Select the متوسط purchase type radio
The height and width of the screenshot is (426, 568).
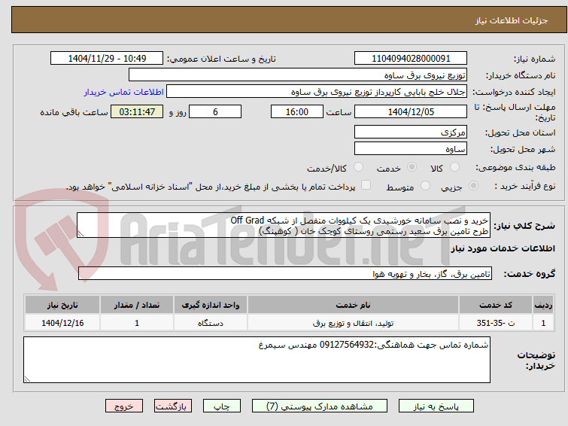coord(425,186)
